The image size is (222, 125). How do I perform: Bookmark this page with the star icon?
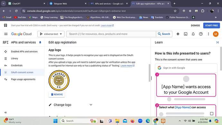tap(175, 11)
